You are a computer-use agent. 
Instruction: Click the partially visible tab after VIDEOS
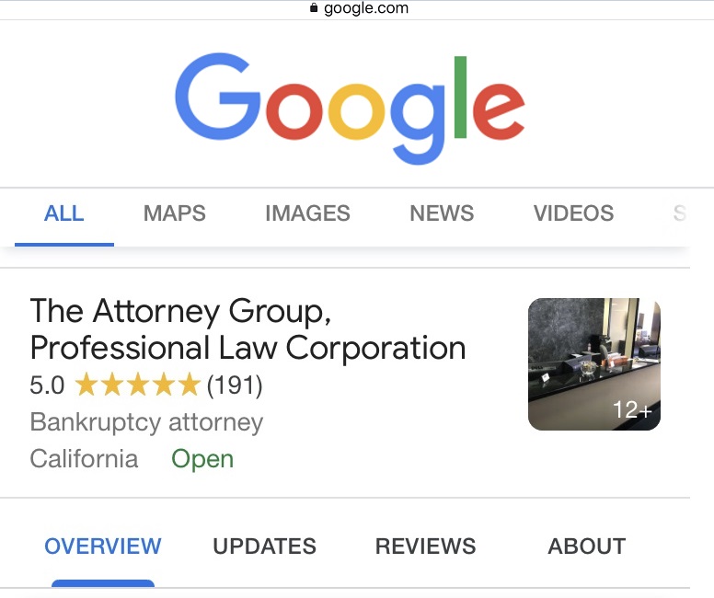680,213
